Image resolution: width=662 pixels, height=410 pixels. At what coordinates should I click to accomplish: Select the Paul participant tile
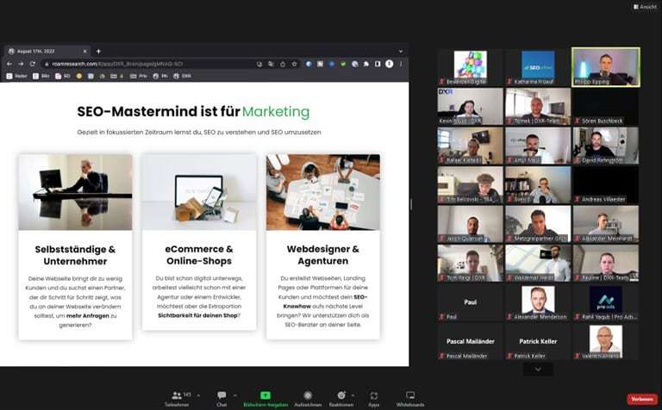coord(471,302)
